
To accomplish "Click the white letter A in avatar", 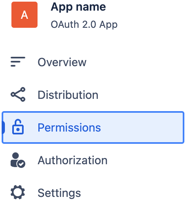I will tap(24, 15).
